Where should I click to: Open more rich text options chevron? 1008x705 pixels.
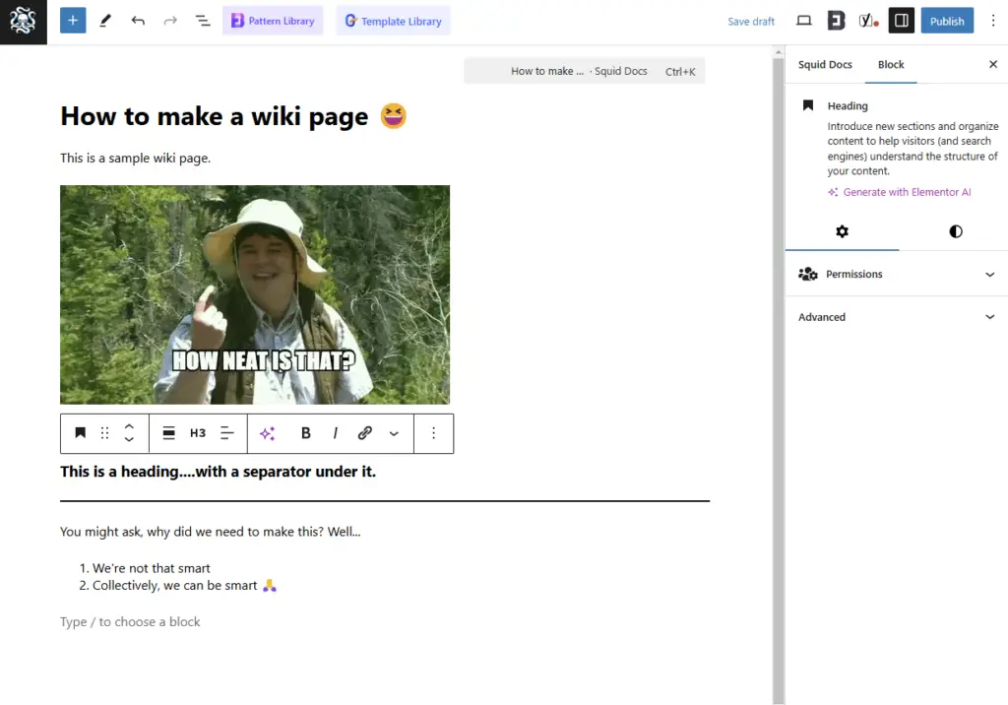(x=394, y=433)
